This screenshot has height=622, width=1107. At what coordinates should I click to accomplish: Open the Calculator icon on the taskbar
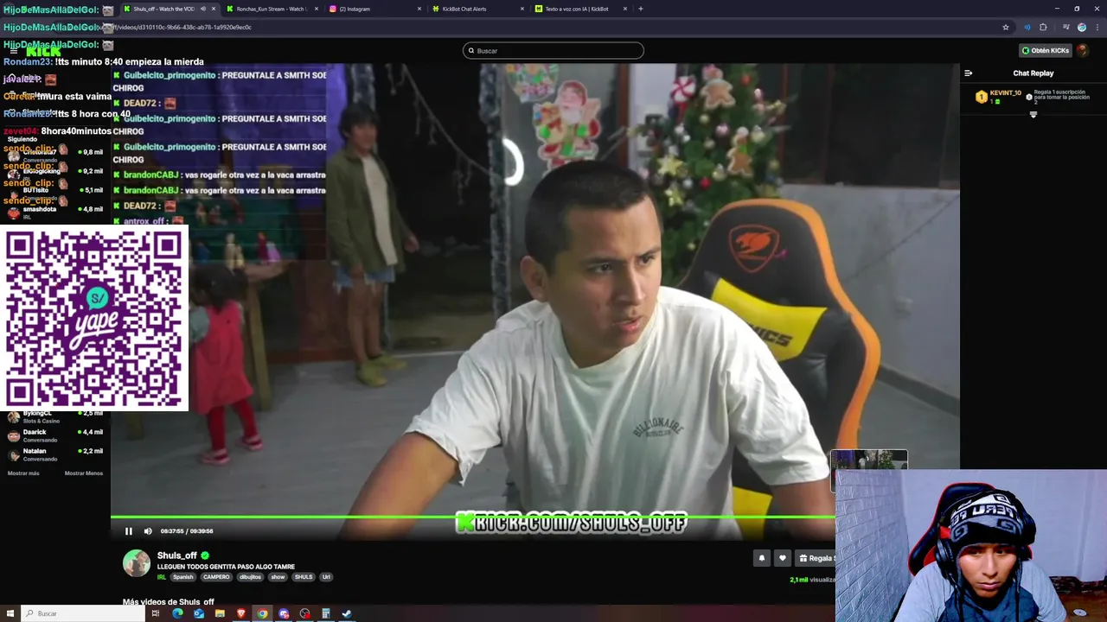point(326,613)
